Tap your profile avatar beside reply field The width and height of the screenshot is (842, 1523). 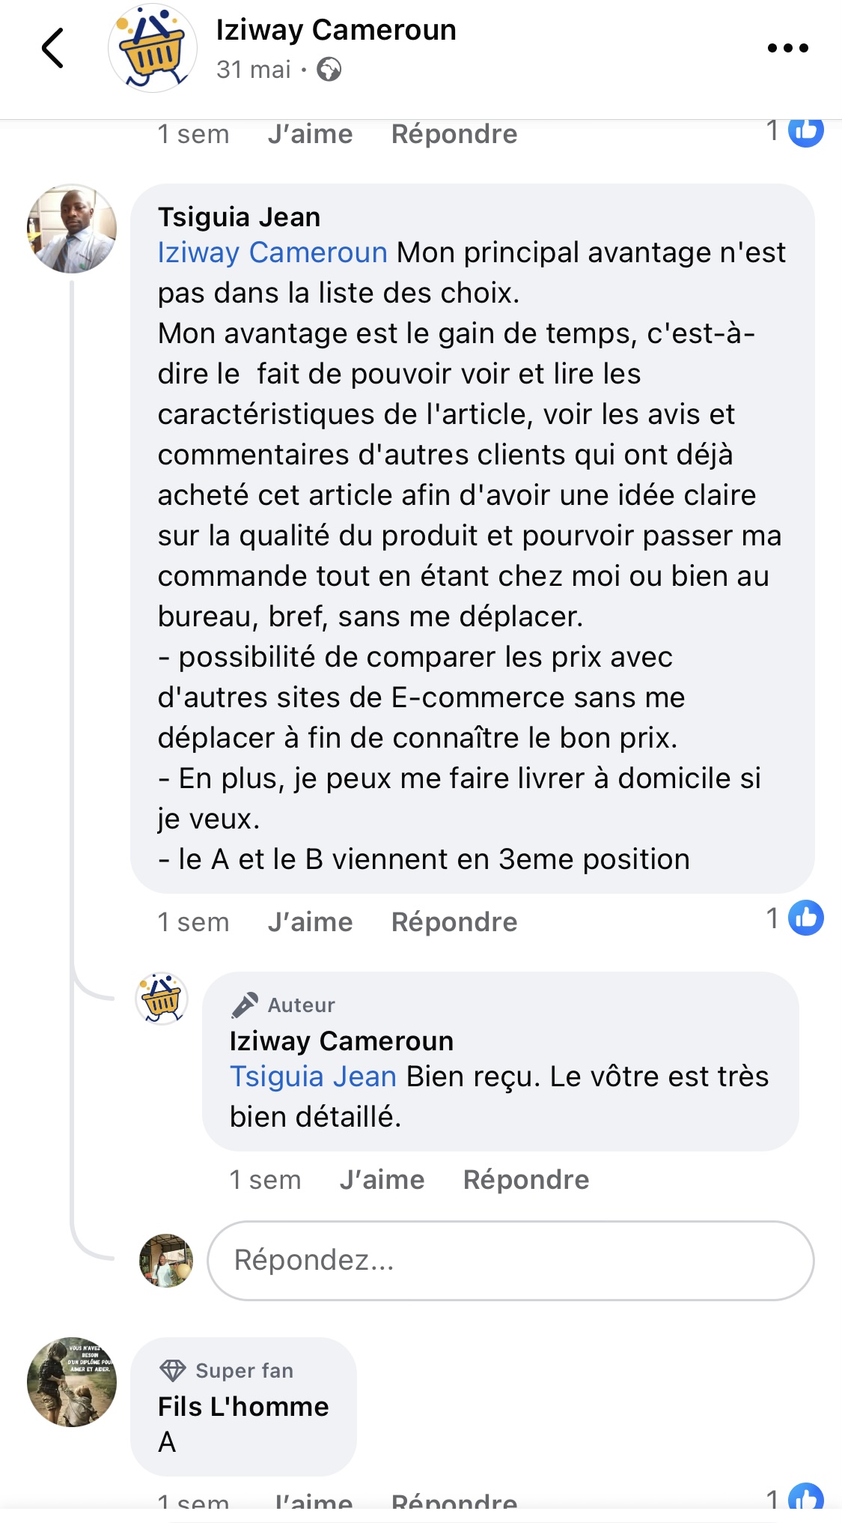[x=166, y=1261]
